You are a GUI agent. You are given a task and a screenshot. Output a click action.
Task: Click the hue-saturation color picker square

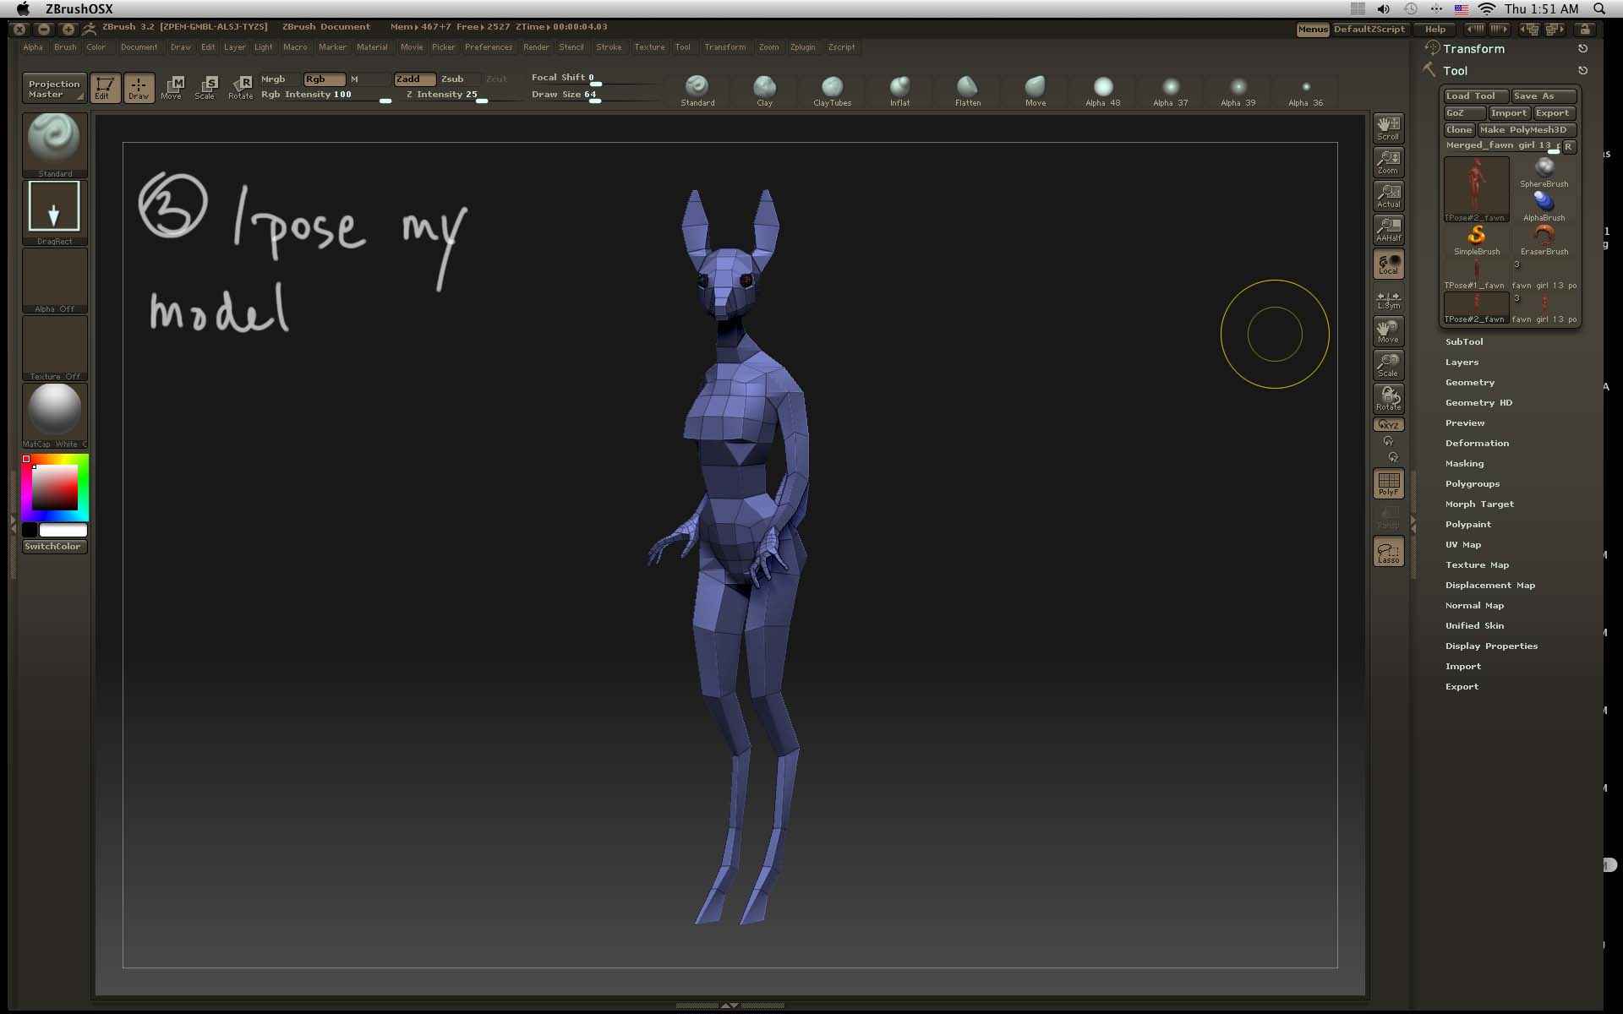(55, 487)
